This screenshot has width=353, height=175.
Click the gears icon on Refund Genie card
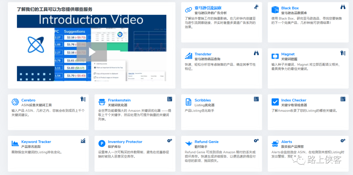coord(256,141)
